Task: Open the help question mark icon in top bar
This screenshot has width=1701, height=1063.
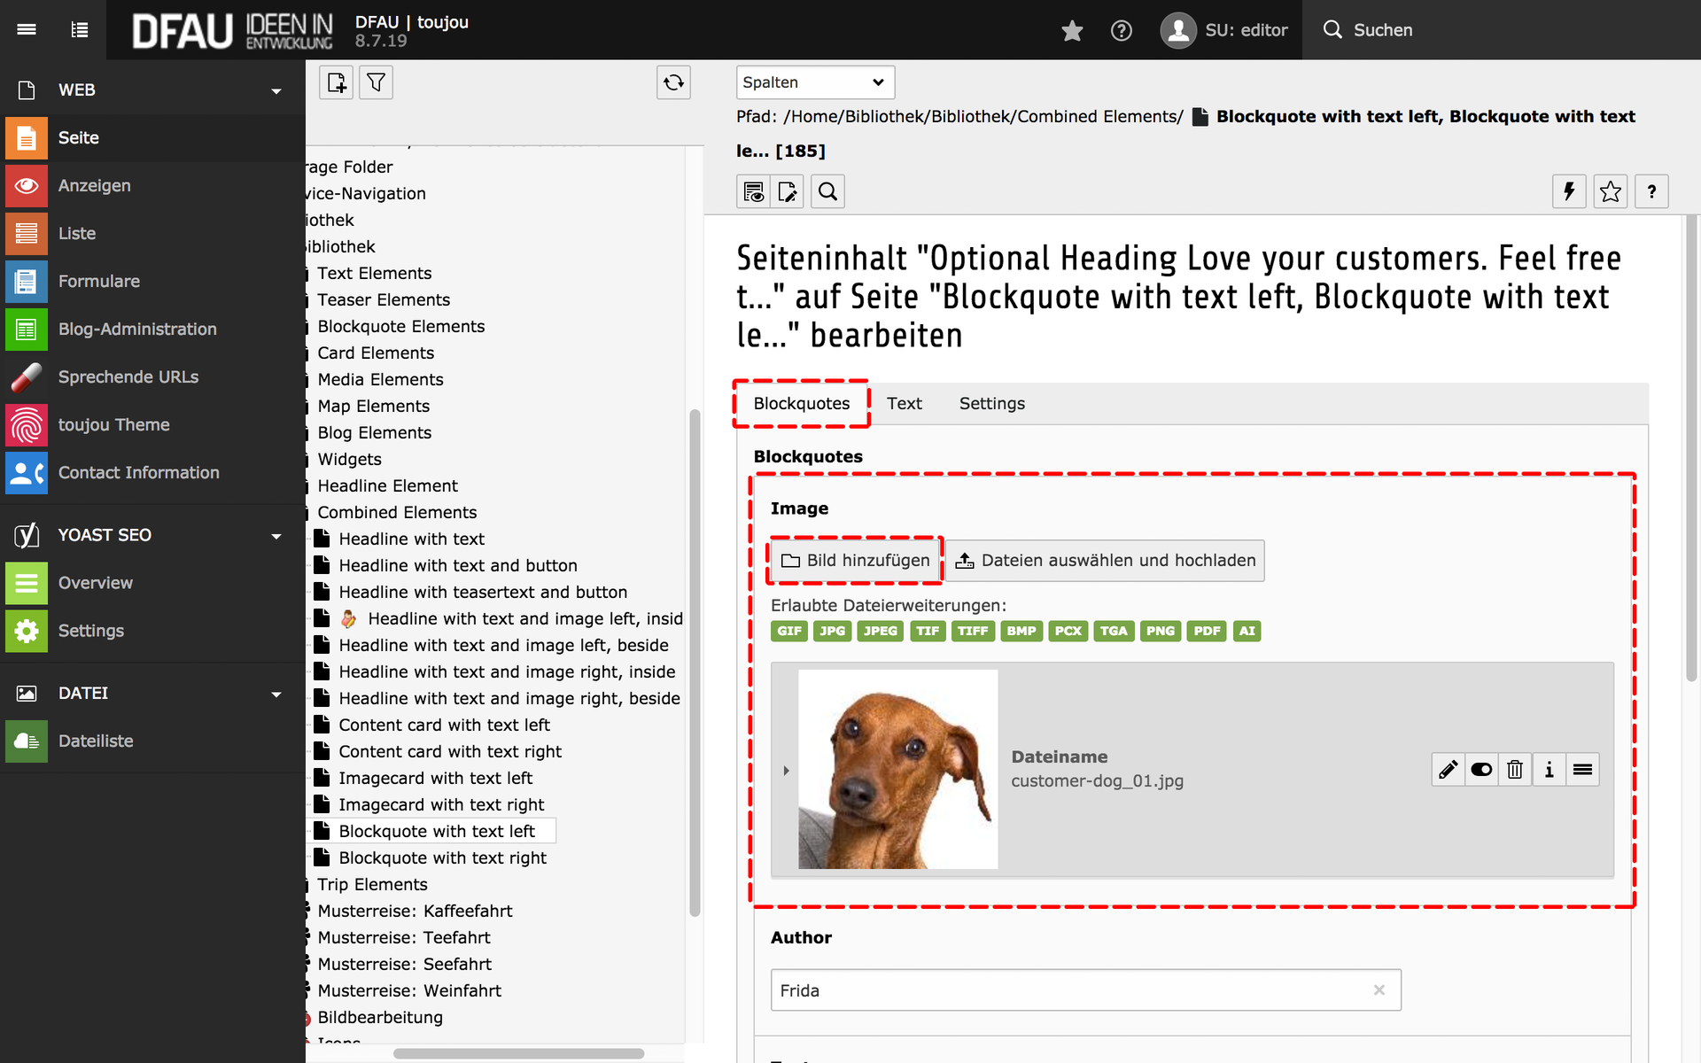Action: [1121, 31]
